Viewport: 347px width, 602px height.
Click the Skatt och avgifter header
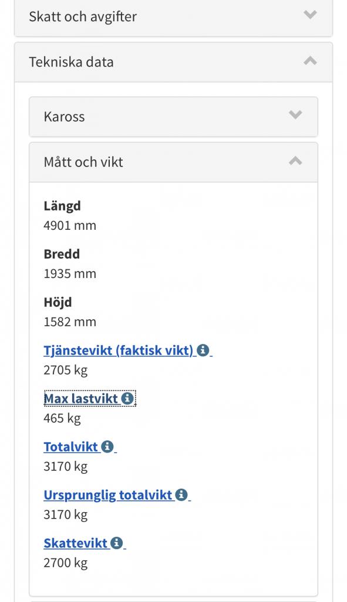point(174,16)
